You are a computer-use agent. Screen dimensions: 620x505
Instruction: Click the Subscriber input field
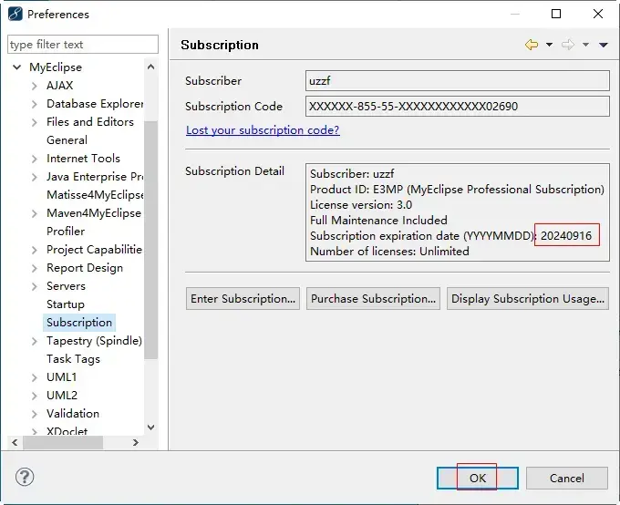(x=457, y=81)
